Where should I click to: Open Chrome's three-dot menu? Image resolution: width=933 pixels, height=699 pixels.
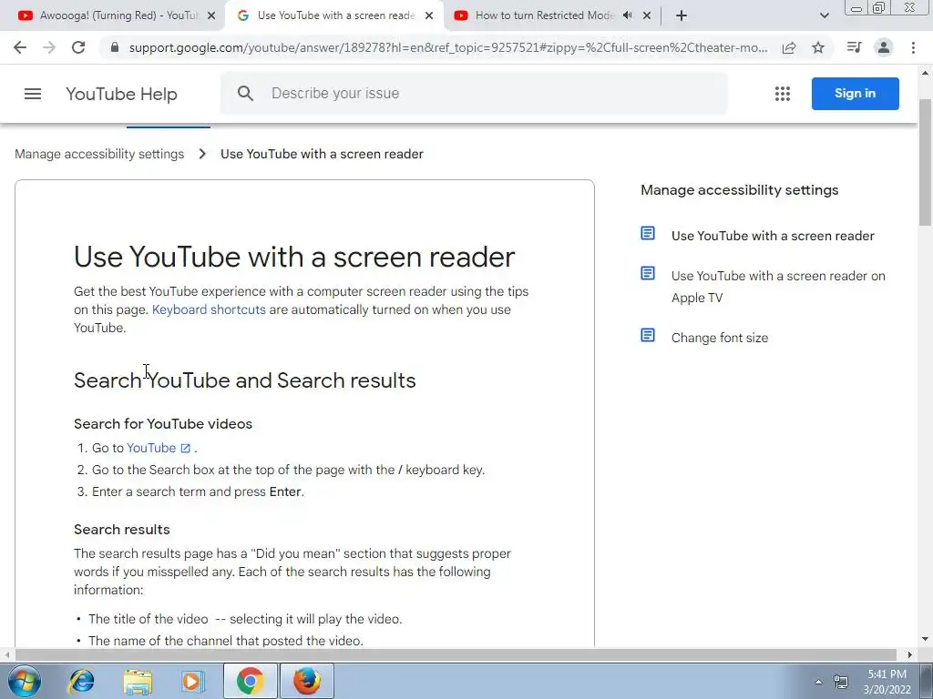pyautogui.click(x=913, y=47)
